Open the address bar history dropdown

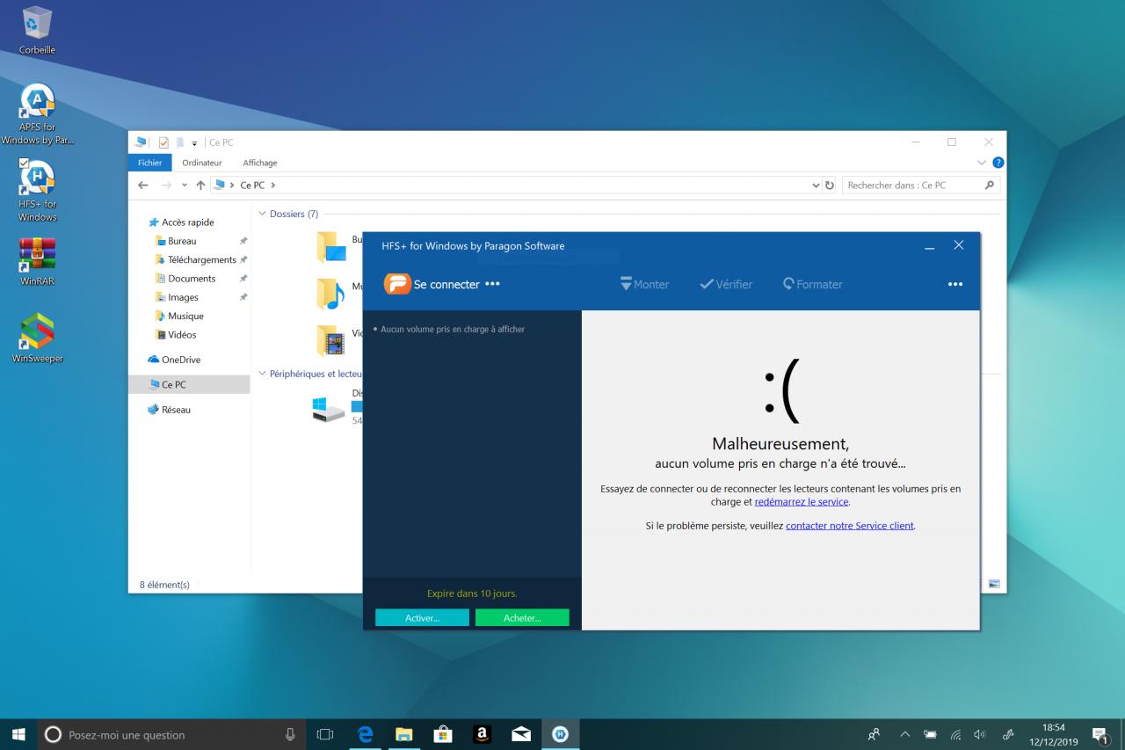click(x=816, y=186)
